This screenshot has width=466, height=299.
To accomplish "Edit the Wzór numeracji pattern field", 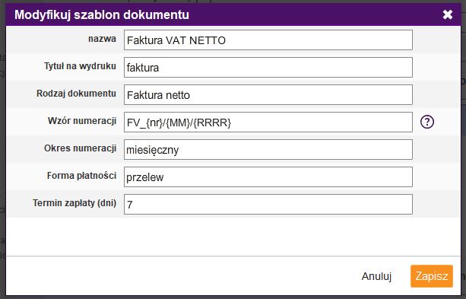I will (x=268, y=122).
